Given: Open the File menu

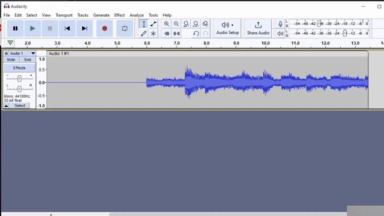Looking at the screenshot, I should click(7, 15).
